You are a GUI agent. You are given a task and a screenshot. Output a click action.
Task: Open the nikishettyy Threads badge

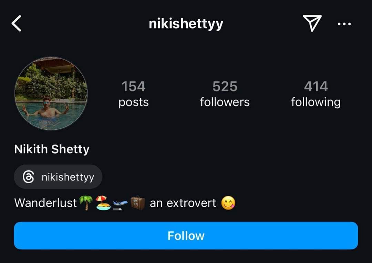pyautogui.click(x=58, y=177)
